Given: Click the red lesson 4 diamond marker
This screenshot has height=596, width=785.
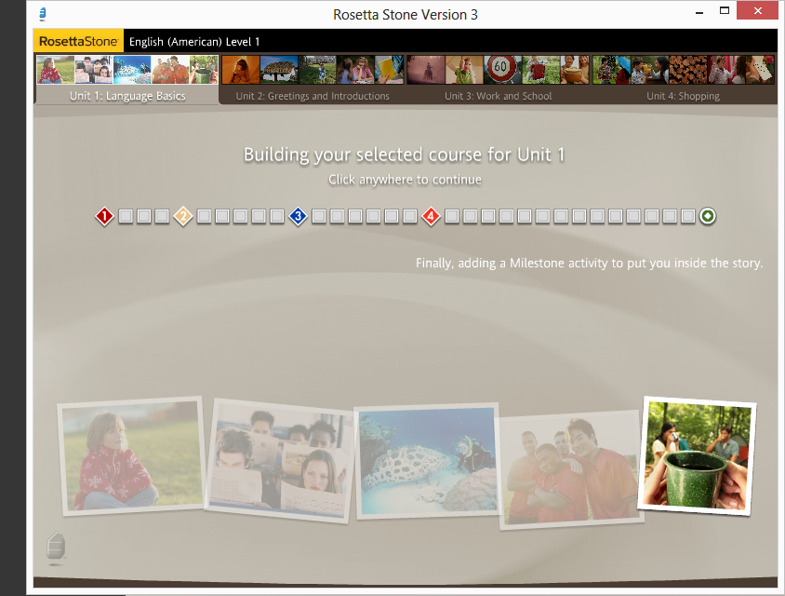Looking at the screenshot, I should click(x=431, y=216).
